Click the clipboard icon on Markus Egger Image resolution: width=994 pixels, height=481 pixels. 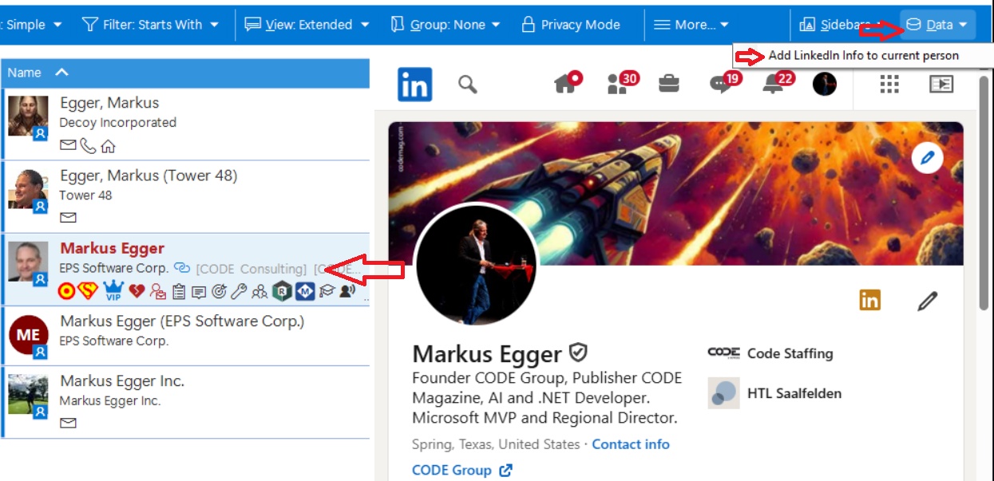pos(179,292)
